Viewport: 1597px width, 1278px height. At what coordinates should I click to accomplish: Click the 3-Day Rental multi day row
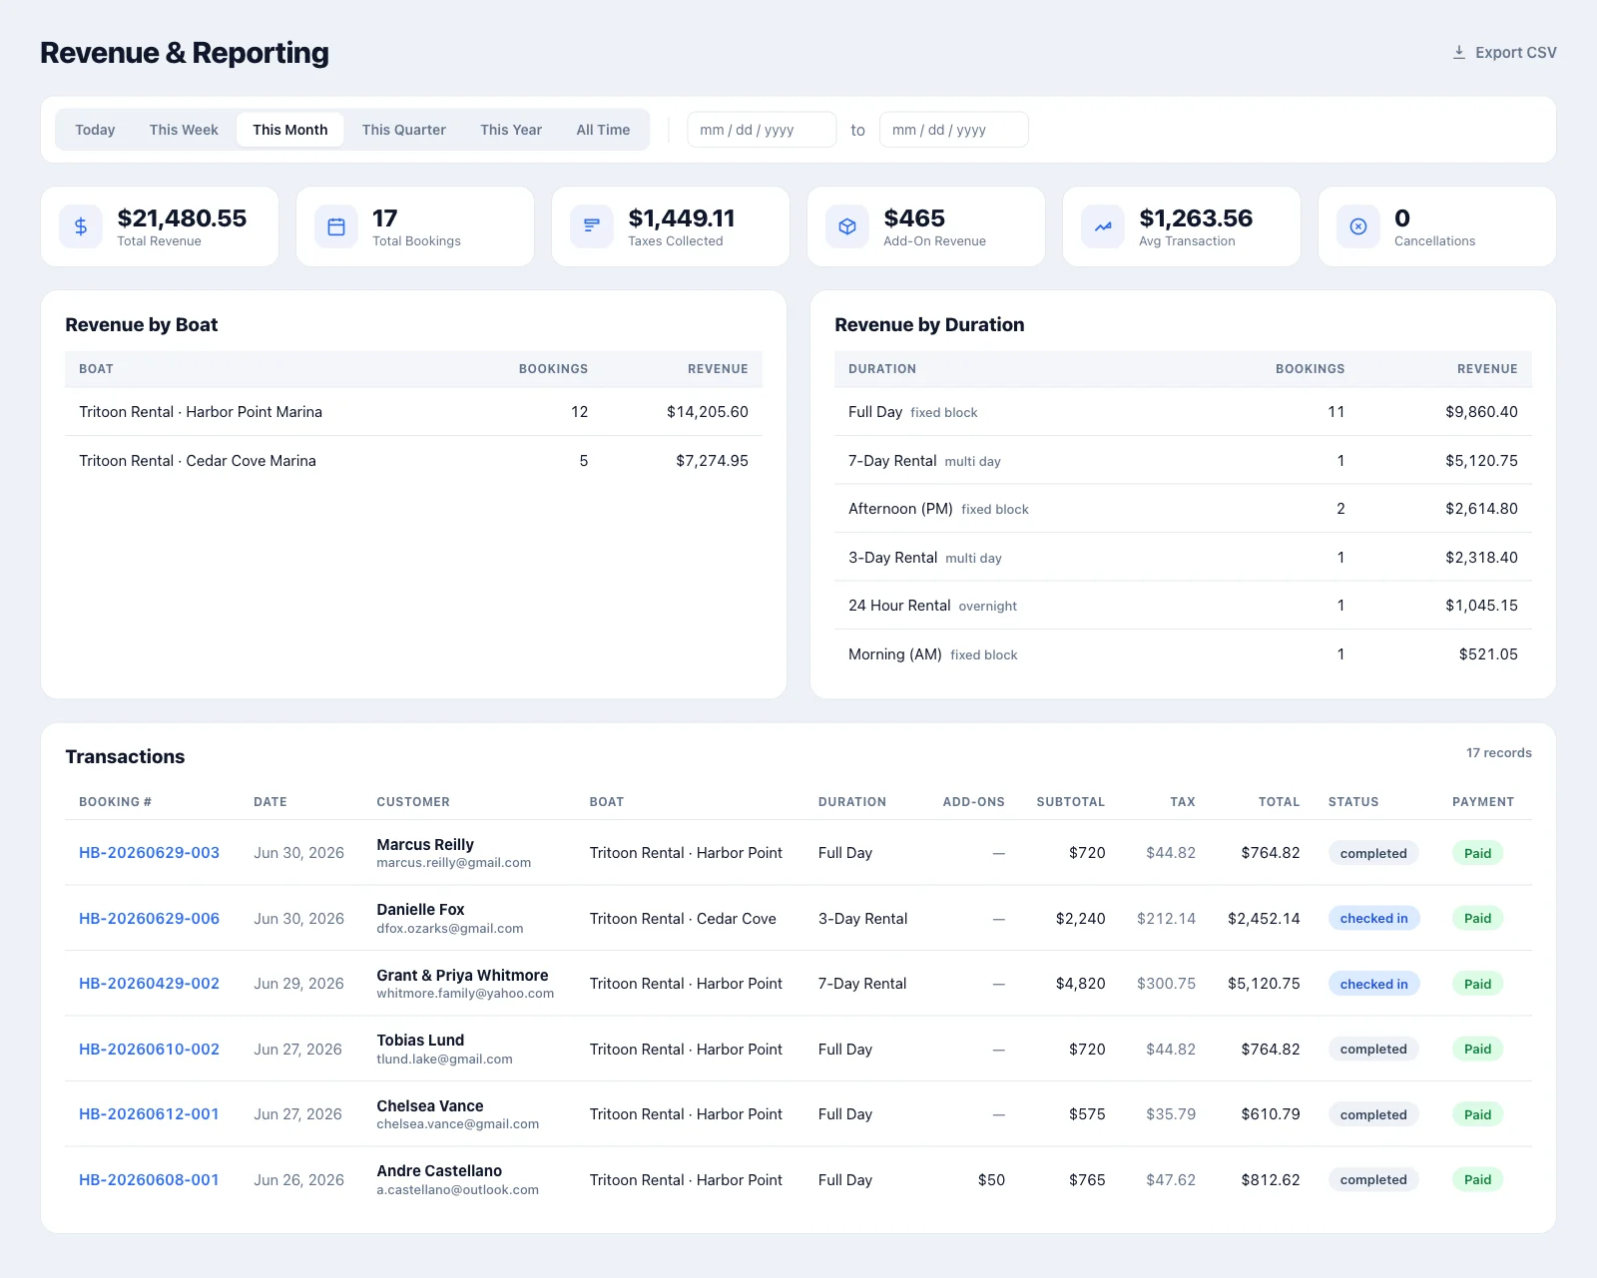1183,558
